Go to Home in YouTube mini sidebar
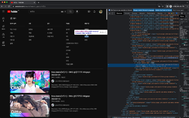The image size is (189, 118). (3, 19)
